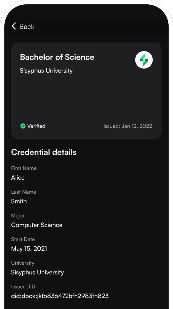Screen dimensions: 173x309
Task: Click the green lightning issuer logo
Action: (x=144, y=60)
